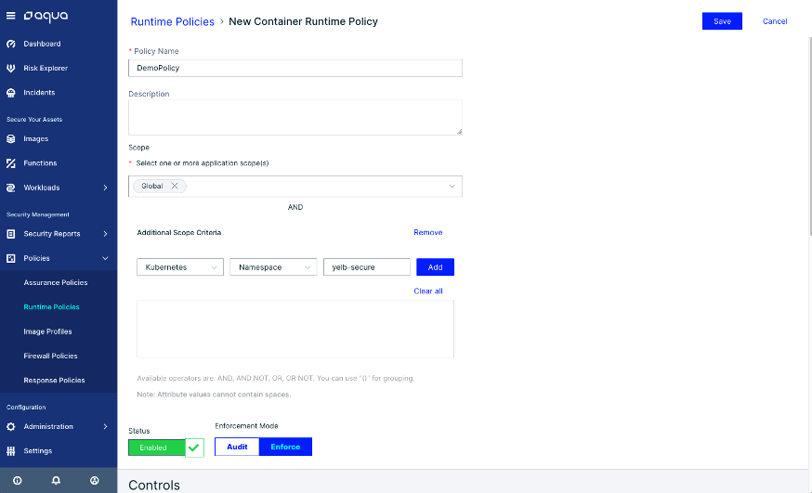Image resolution: width=812 pixels, height=493 pixels.
Task: Open Risk Explorer
Action: (x=46, y=69)
